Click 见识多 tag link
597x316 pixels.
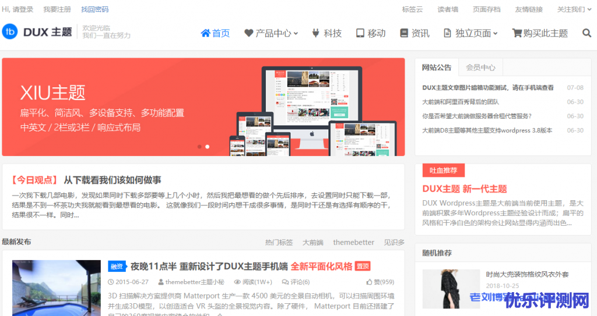click(394, 242)
